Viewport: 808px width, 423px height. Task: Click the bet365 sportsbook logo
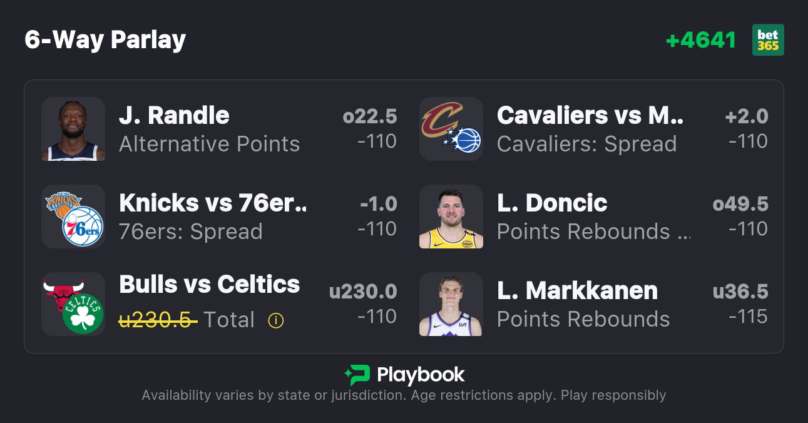[x=768, y=40]
